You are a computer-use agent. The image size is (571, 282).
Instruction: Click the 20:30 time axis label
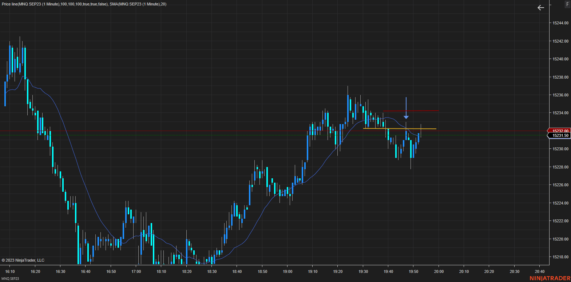(x=515, y=271)
